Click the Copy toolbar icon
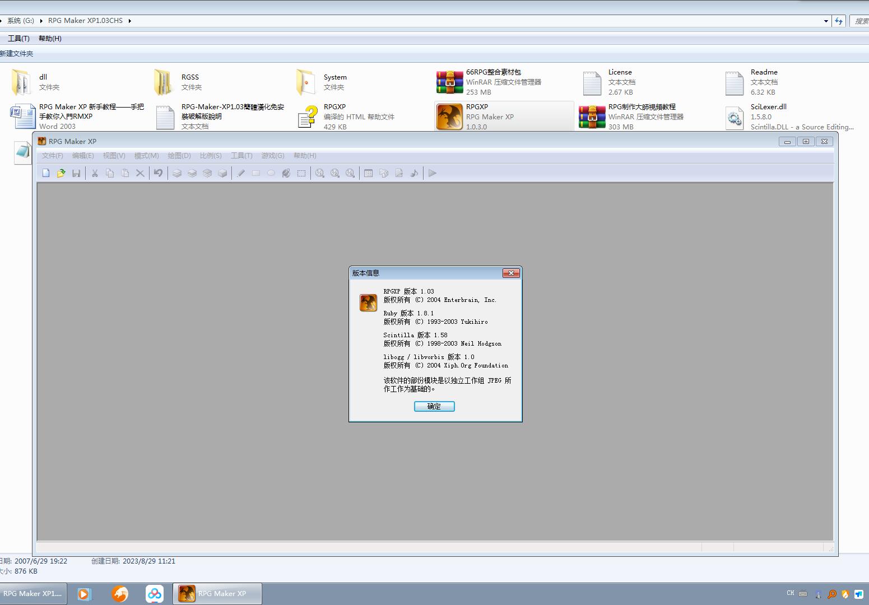 (x=110, y=173)
